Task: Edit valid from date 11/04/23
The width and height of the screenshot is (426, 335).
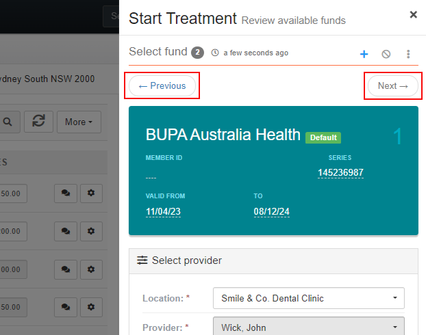Action: click(x=163, y=211)
